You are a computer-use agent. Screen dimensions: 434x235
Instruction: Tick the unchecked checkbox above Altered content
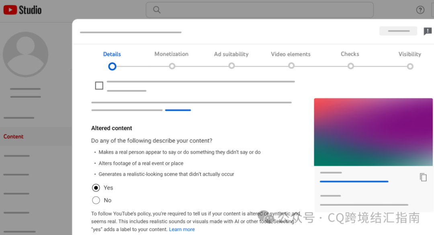click(99, 86)
